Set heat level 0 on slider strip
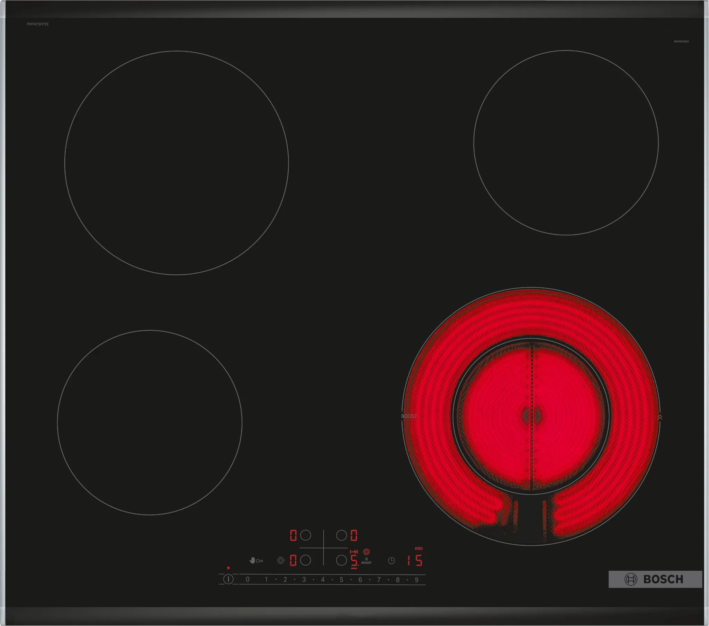Image resolution: width=709 pixels, height=626 pixels. coord(247,580)
